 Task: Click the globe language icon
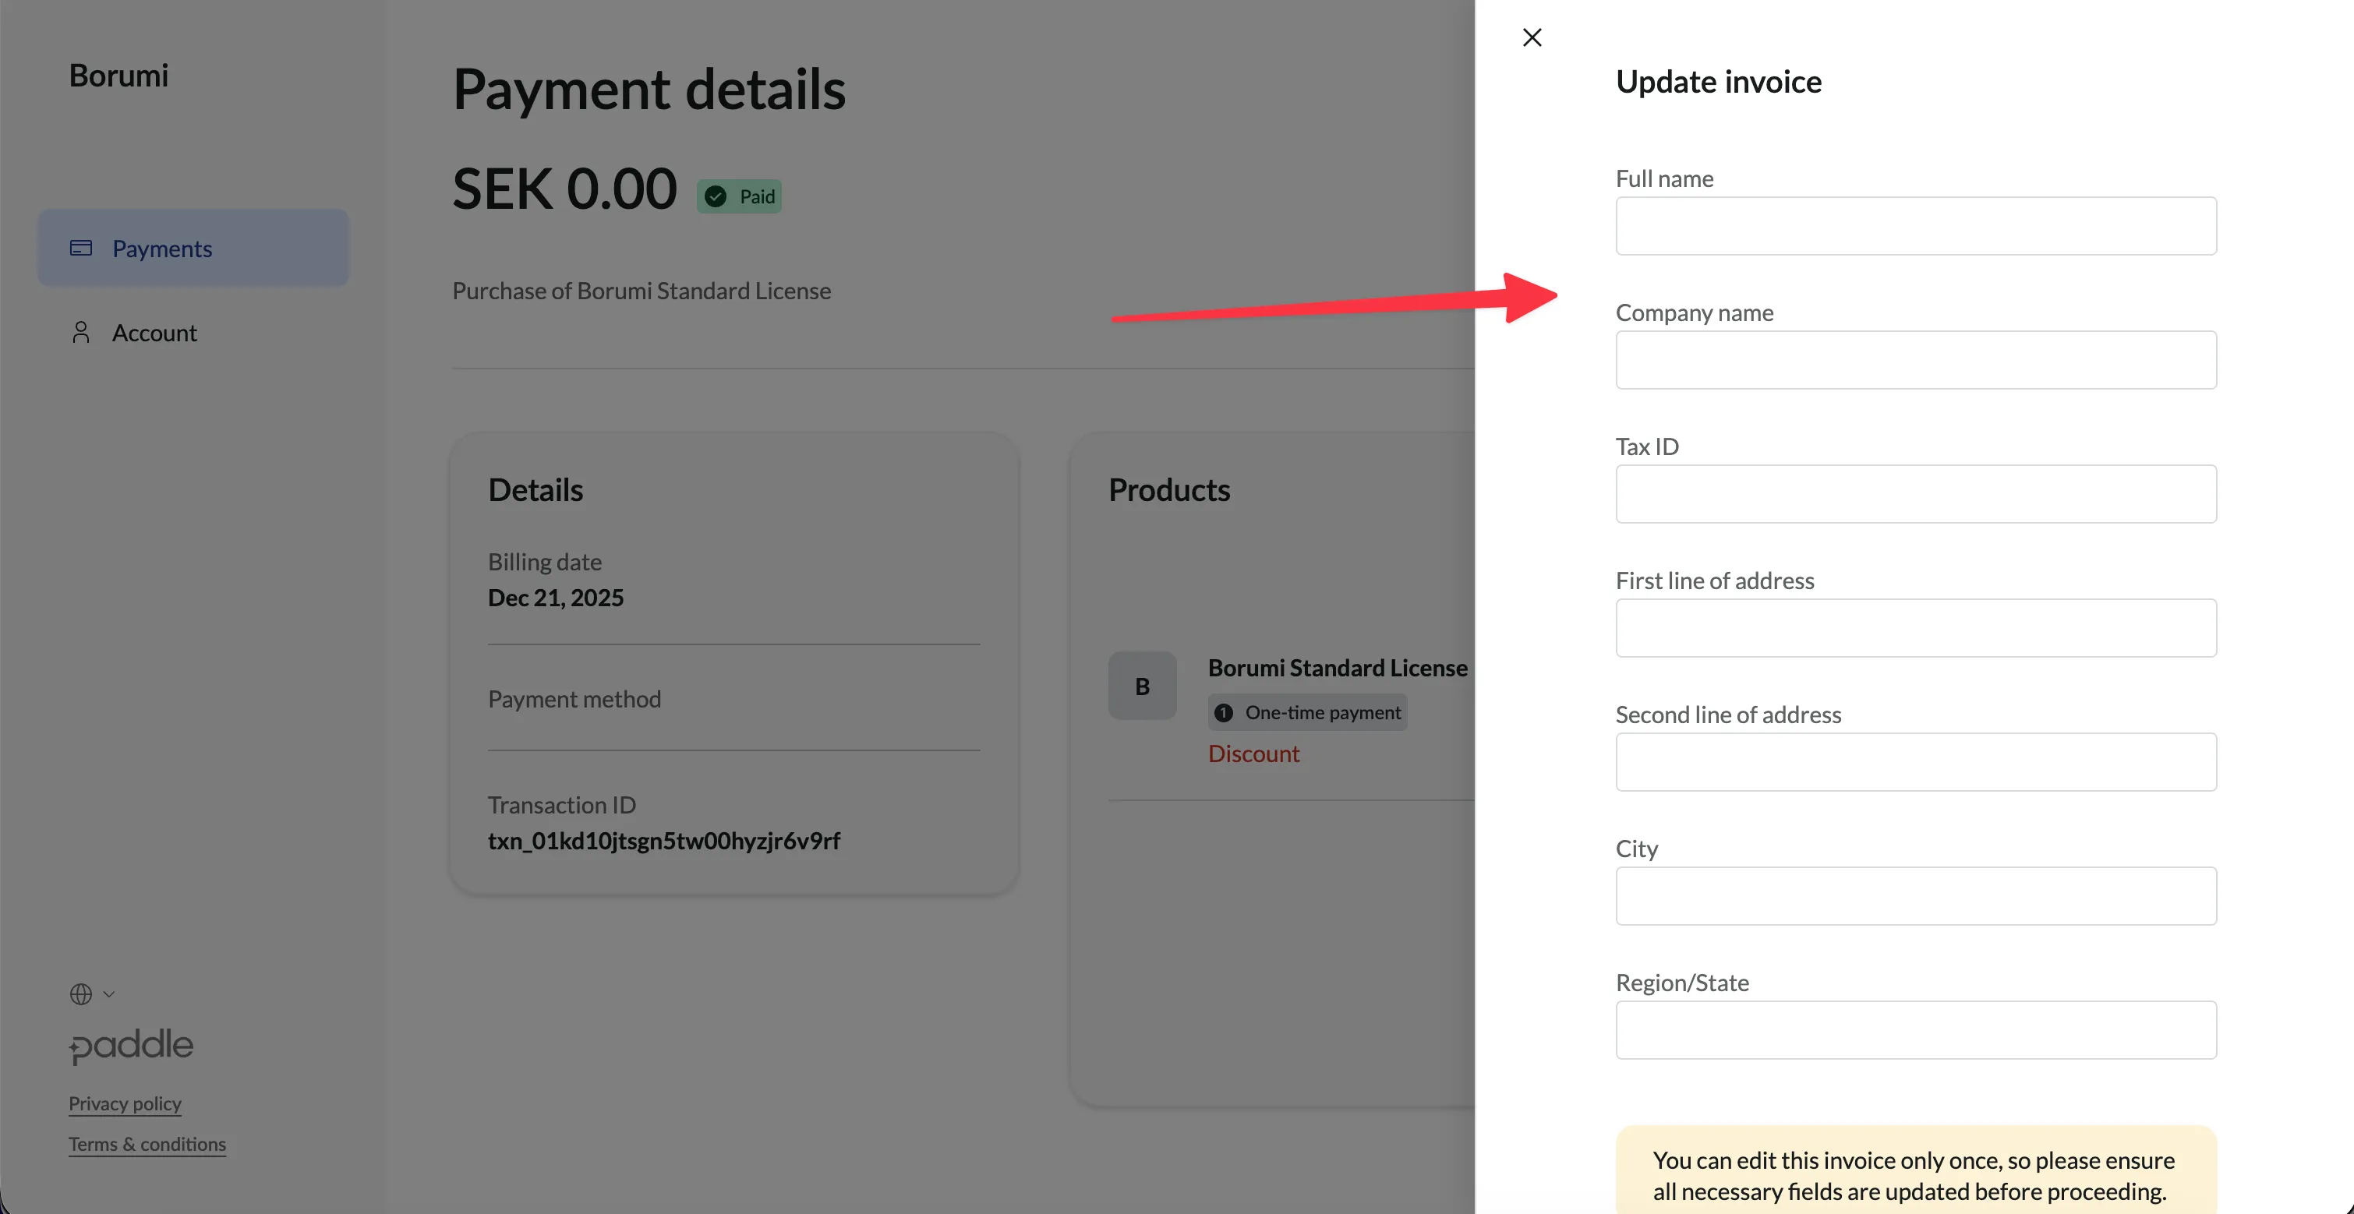[x=81, y=993]
